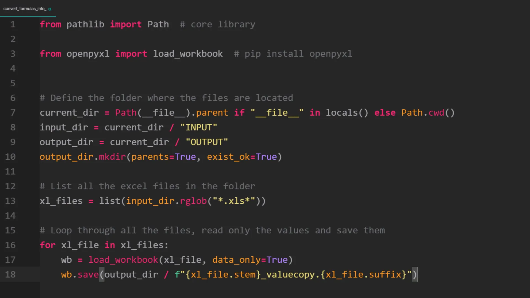The width and height of the screenshot is (530, 298).
Task: Select the word Path on line 1
Action: (158, 24)
